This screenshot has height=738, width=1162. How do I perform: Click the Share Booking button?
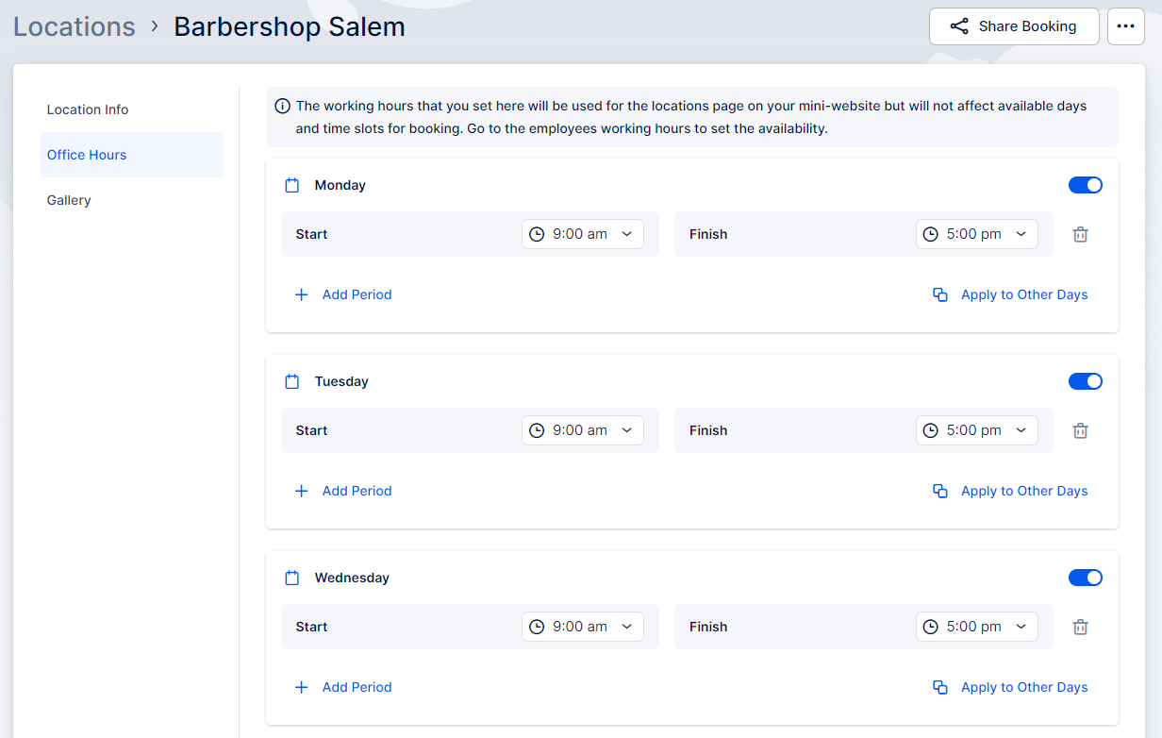pos(1014,26)
